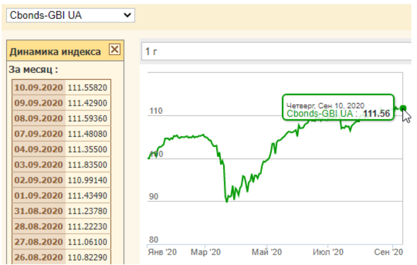Click the За месяц heading
Viewport: 417px width, 265px height.
[33, 69]
